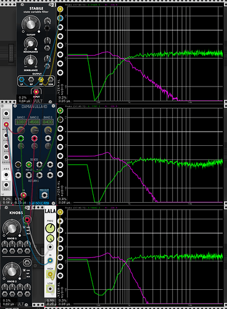This screenshot has height=309, width=227.
Task: Toggle the UNI/BIP/MIX switch for Knob 2
Action: 24,274
